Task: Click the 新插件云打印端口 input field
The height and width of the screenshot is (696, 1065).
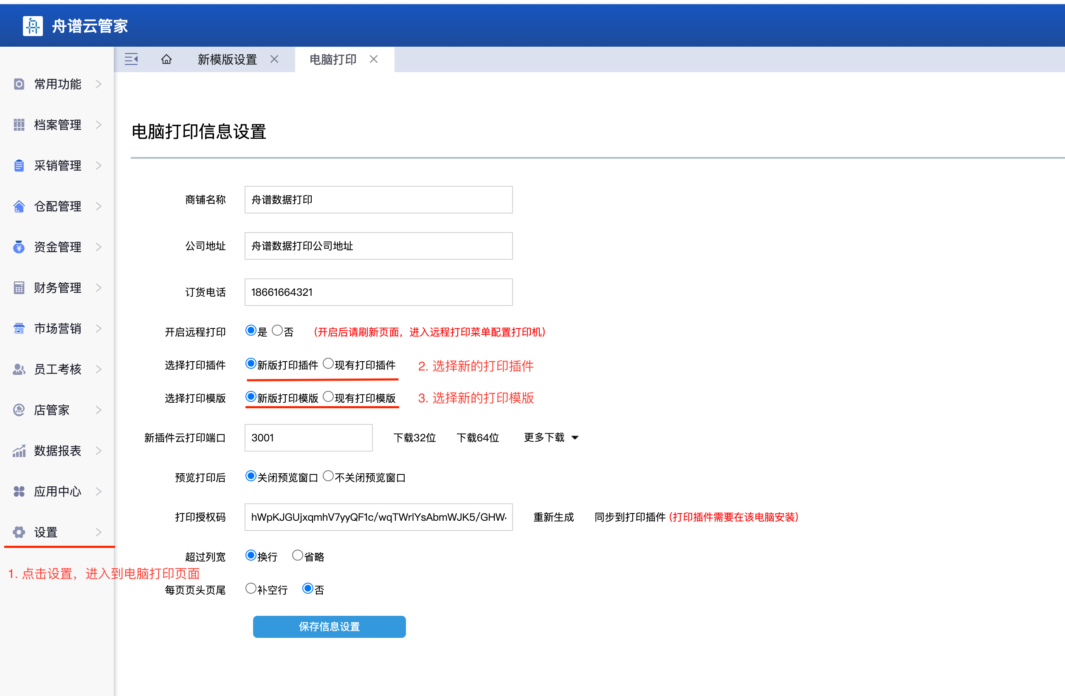Action: (x=309, y=438)
